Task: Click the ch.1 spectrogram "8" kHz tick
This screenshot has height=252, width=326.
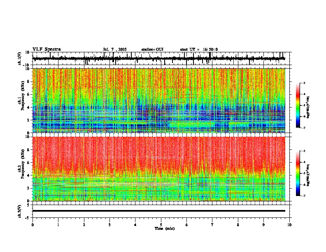Action: tap(29, 82)
